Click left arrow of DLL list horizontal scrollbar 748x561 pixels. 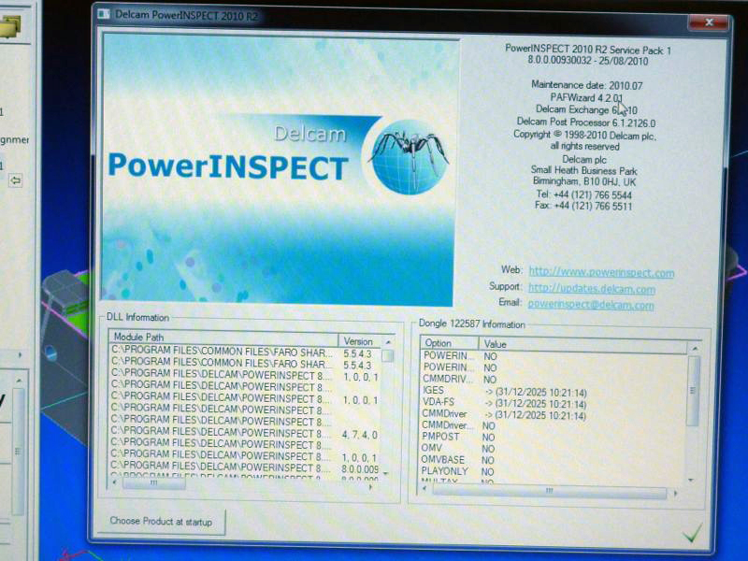click(115, 482)
